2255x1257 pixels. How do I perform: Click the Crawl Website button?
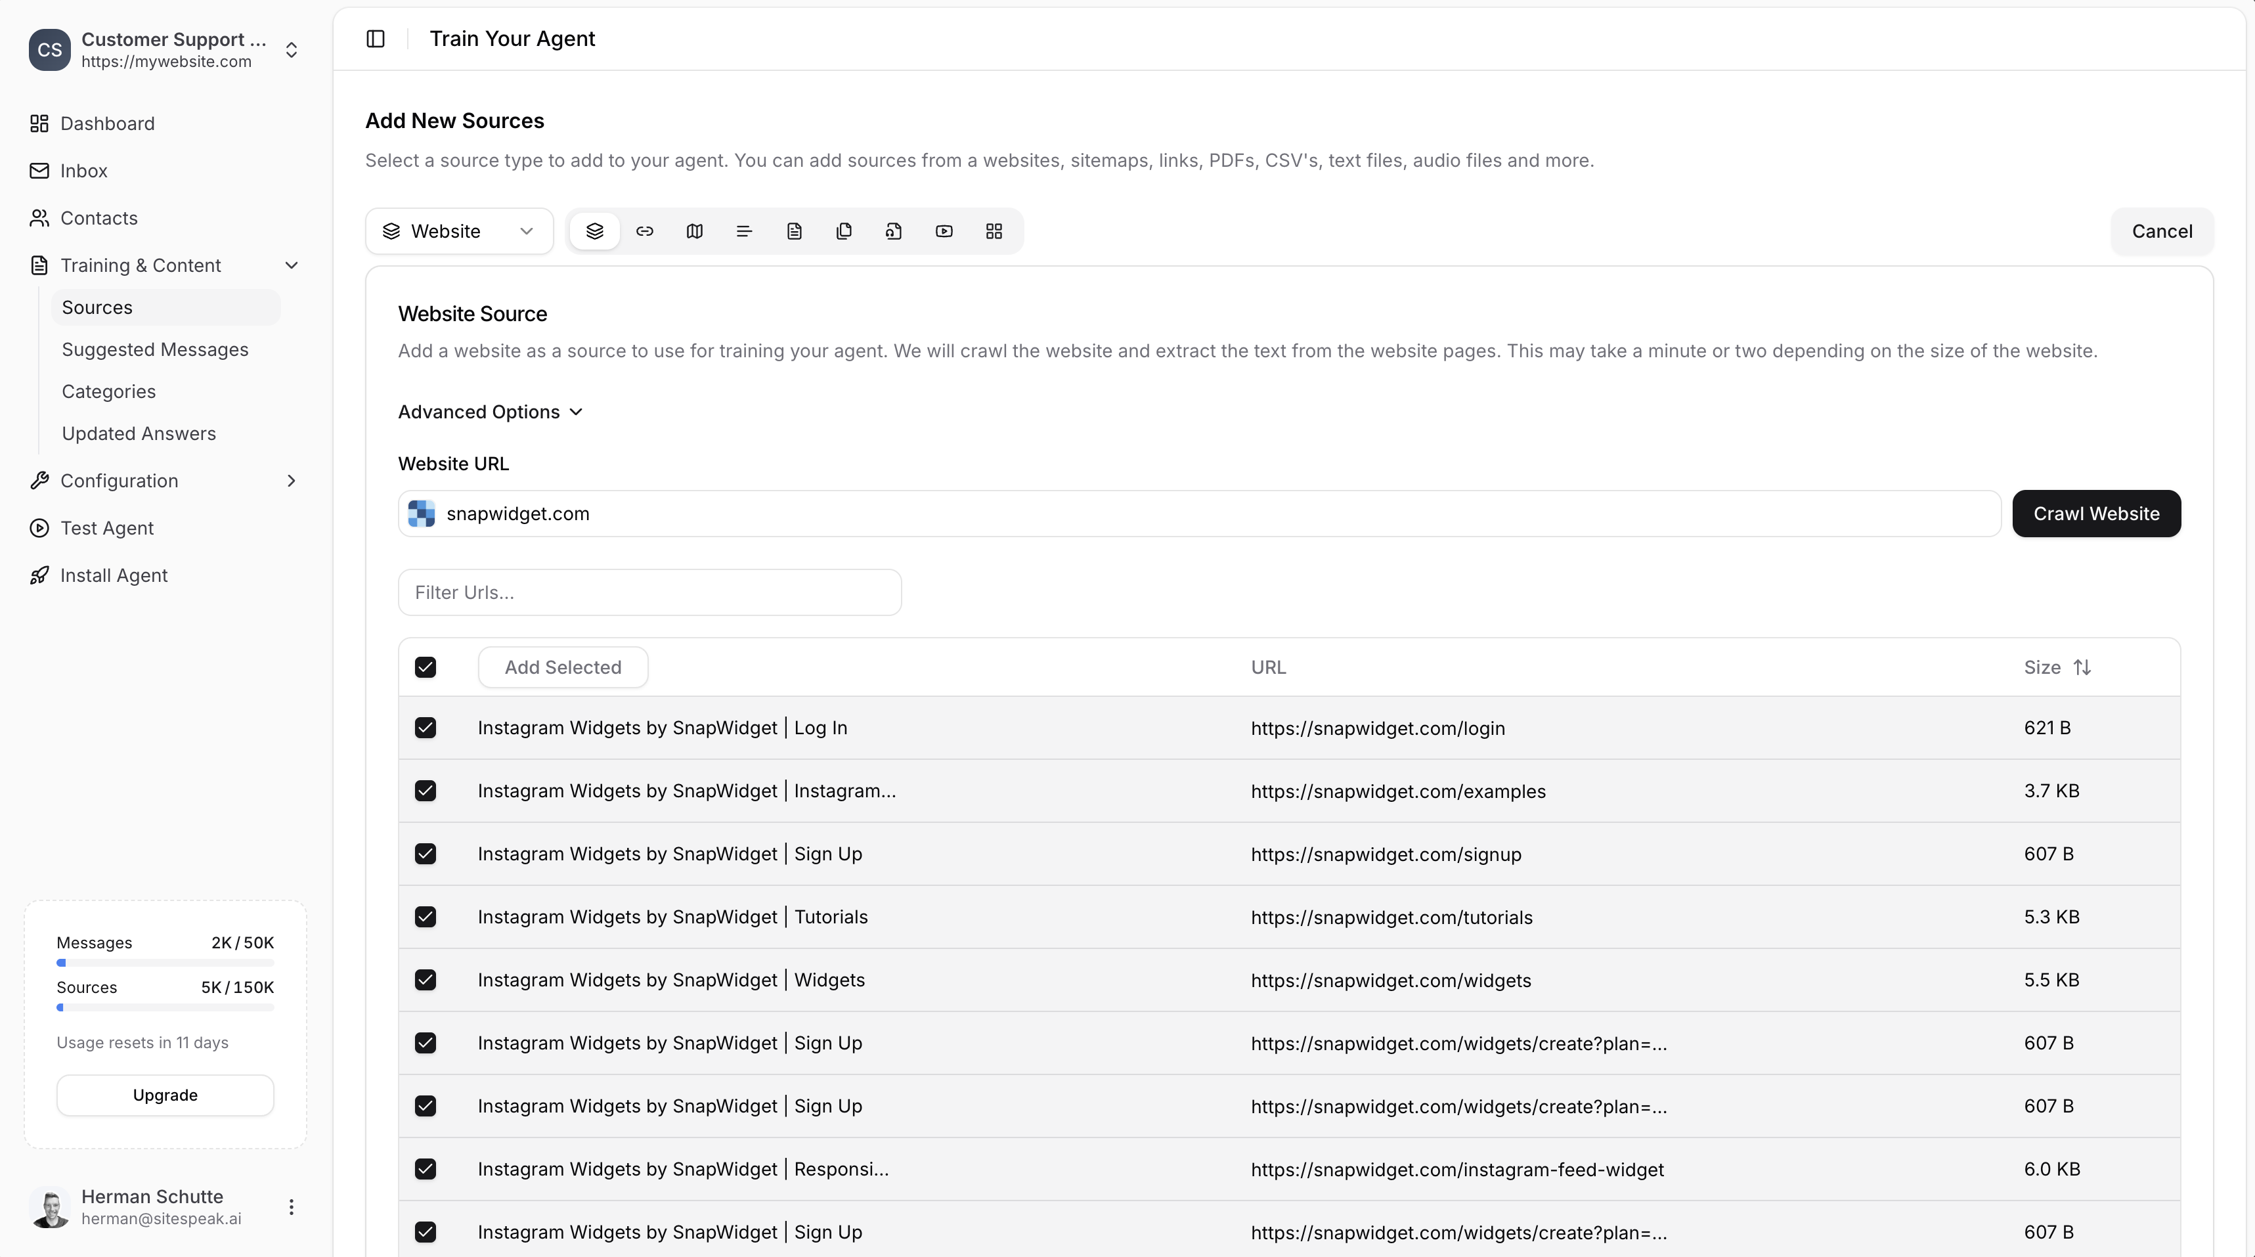coord(2097,514)
